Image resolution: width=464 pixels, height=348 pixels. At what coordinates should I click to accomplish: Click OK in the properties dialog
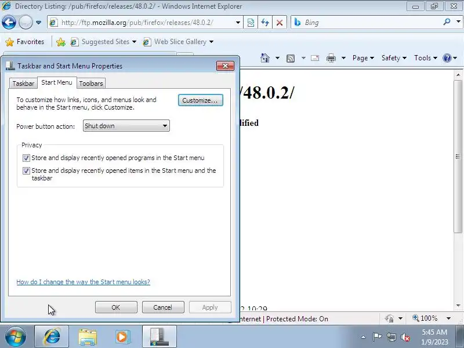coord(116,307)
